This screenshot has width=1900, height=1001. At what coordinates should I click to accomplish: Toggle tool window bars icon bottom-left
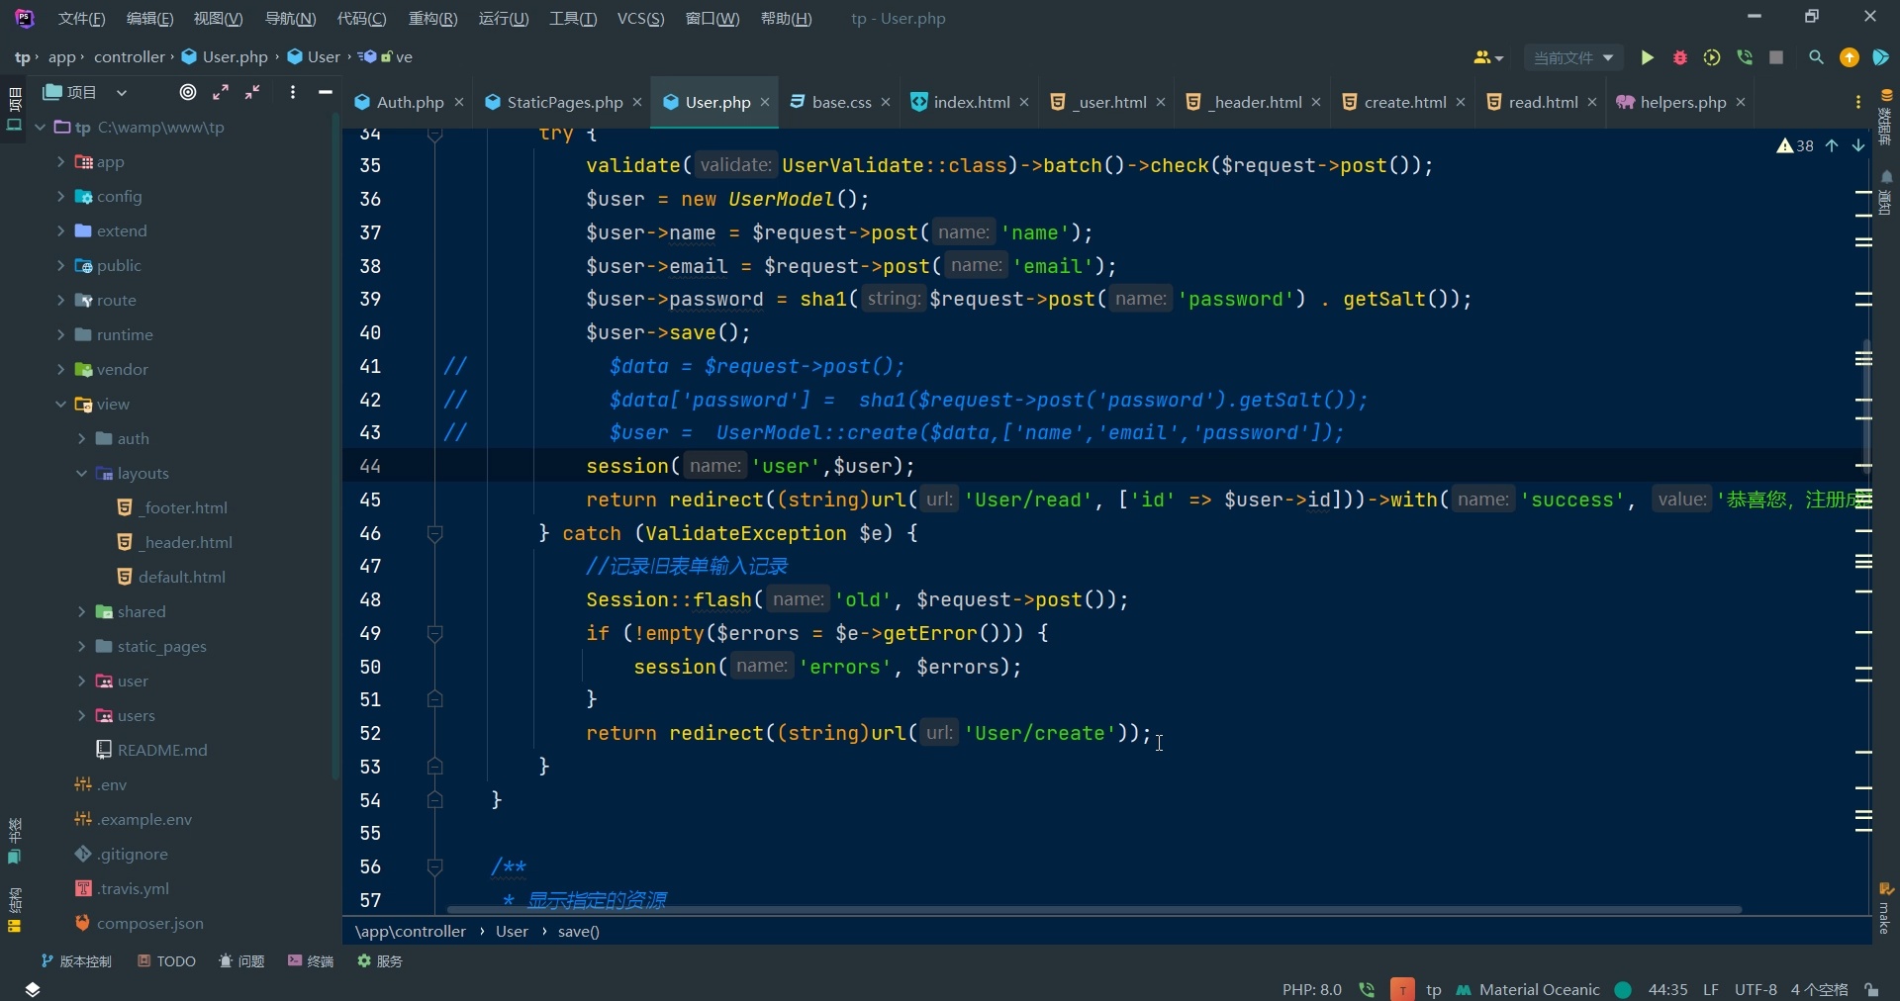(33, 989)
